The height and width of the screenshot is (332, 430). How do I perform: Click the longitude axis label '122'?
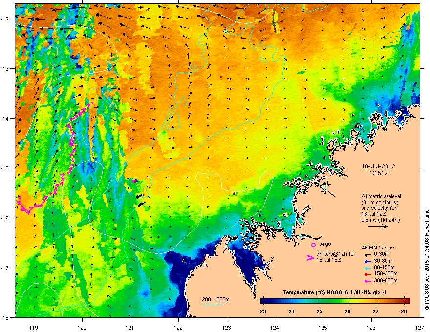click(178, 327)
